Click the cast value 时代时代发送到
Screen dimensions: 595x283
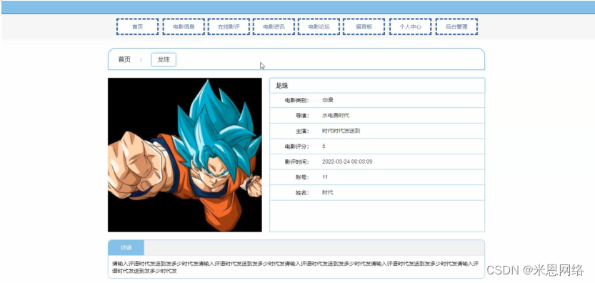341,131
